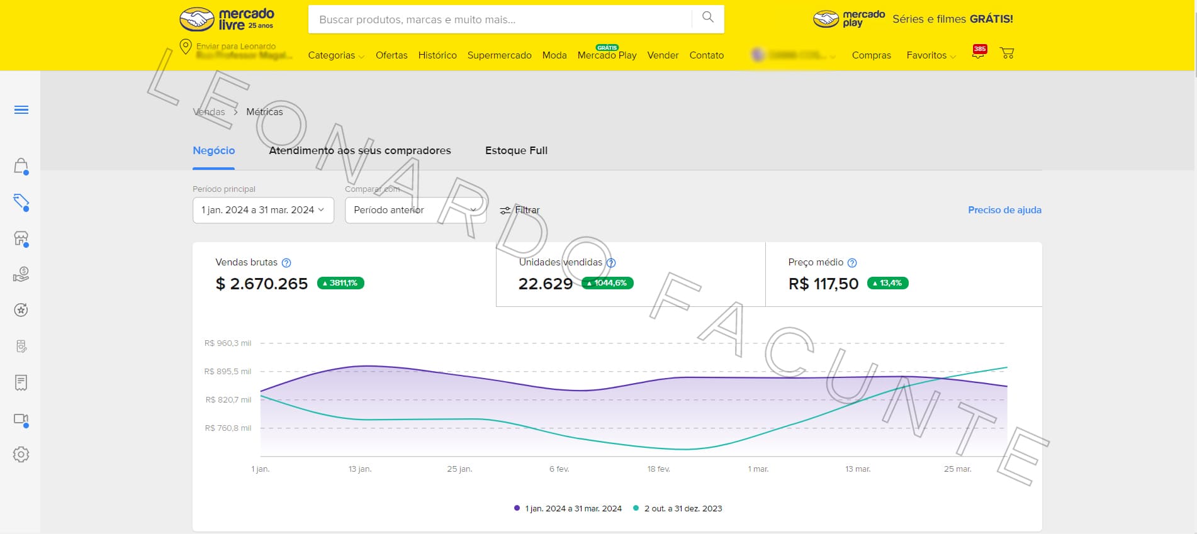
Task: Click the shopping cart icon
Action: coord(1007,53)
